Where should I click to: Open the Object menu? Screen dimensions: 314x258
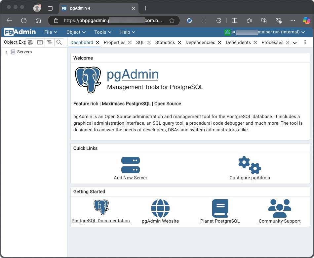click(x=76, y=32)
